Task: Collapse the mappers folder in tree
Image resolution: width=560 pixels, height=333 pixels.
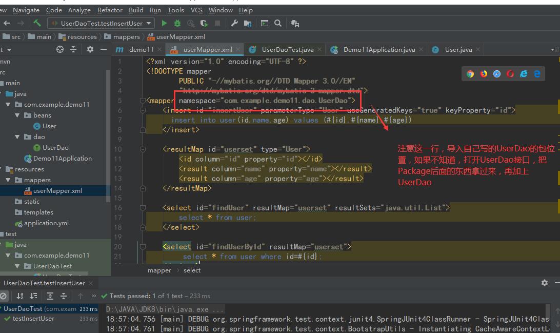Action: [8, 180]
